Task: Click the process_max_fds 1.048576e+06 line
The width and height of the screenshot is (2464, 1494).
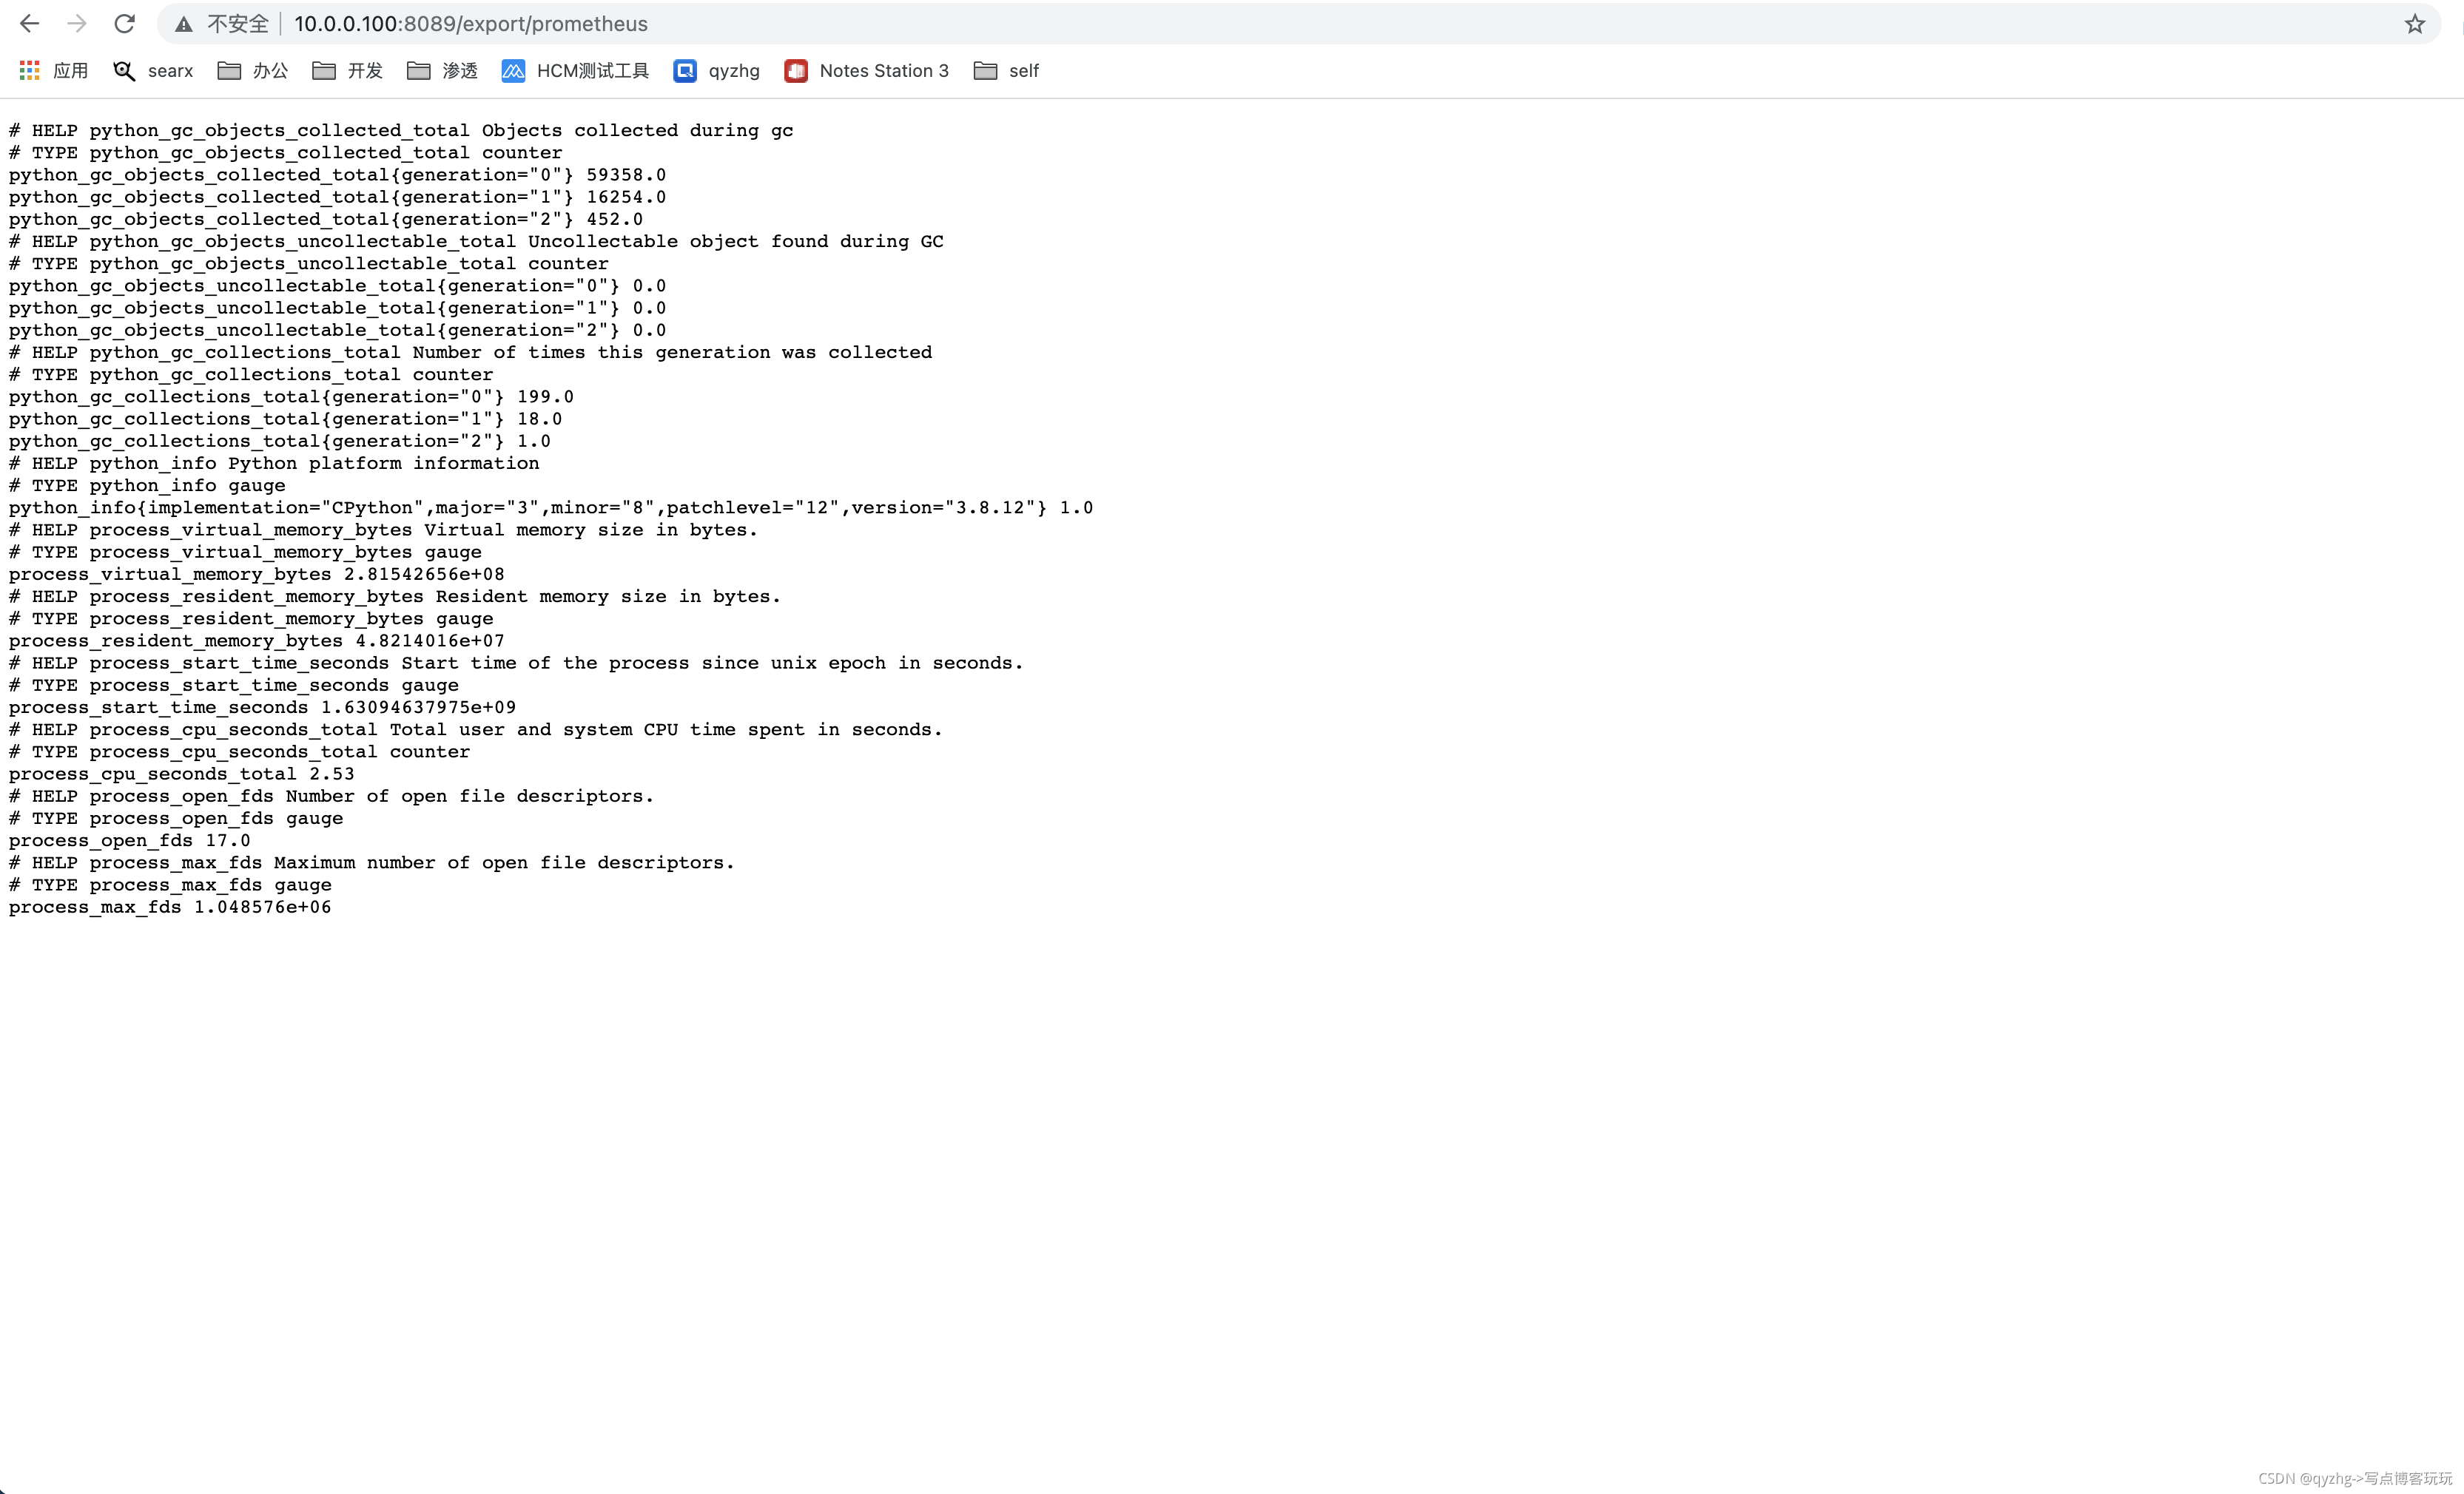Action: pyautogui.click(x=170, y=907)
